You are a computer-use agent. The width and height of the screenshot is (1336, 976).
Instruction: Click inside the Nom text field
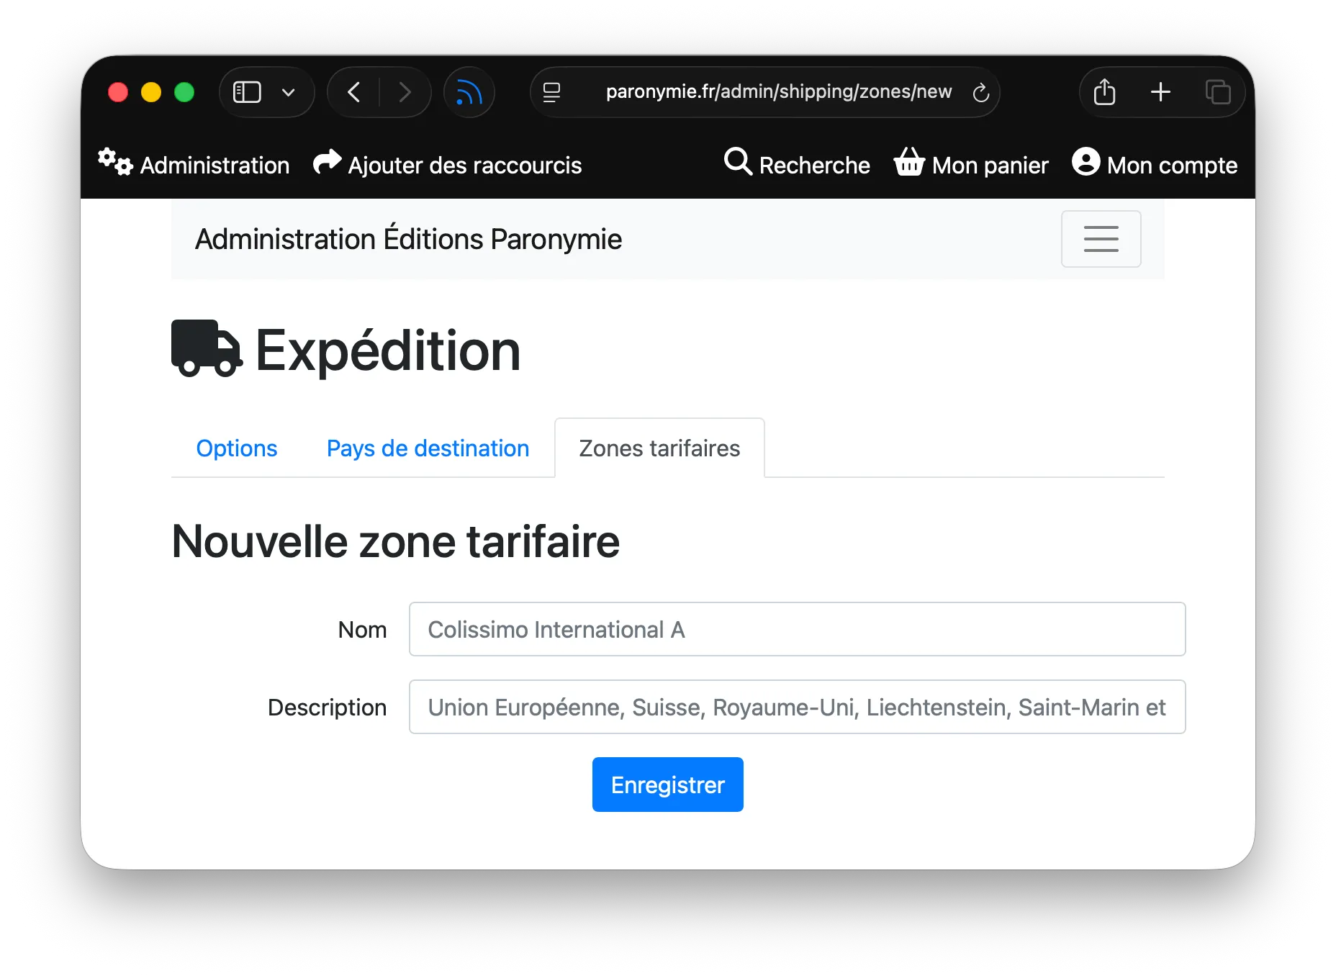tap(797, 629)
